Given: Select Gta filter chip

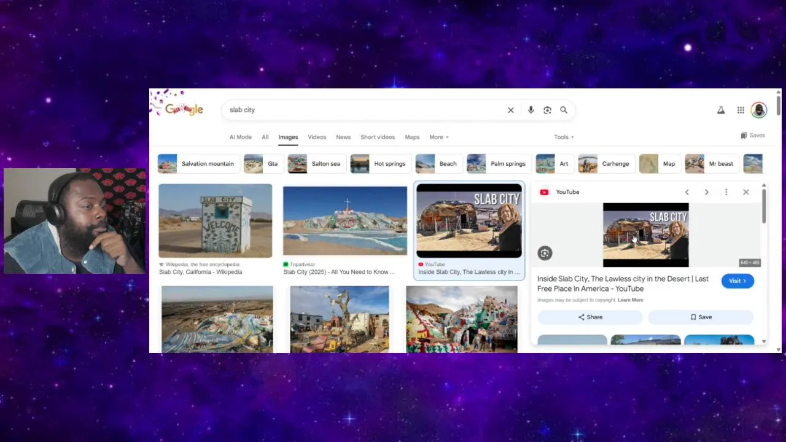Looking at the screenshot, I should 263,164.
